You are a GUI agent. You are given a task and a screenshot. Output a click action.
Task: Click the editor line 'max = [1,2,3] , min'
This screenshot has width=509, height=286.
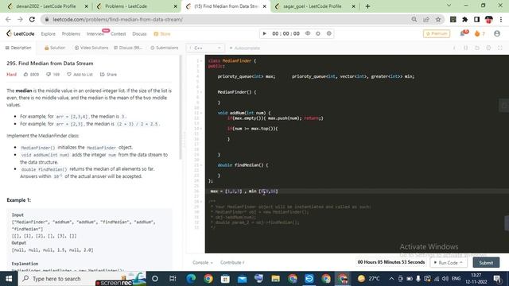244,191
